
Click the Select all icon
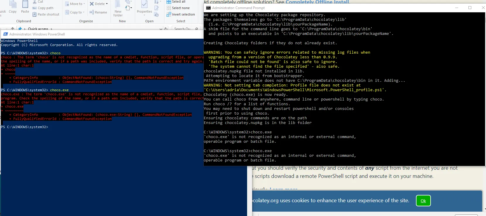coord(169,2)
